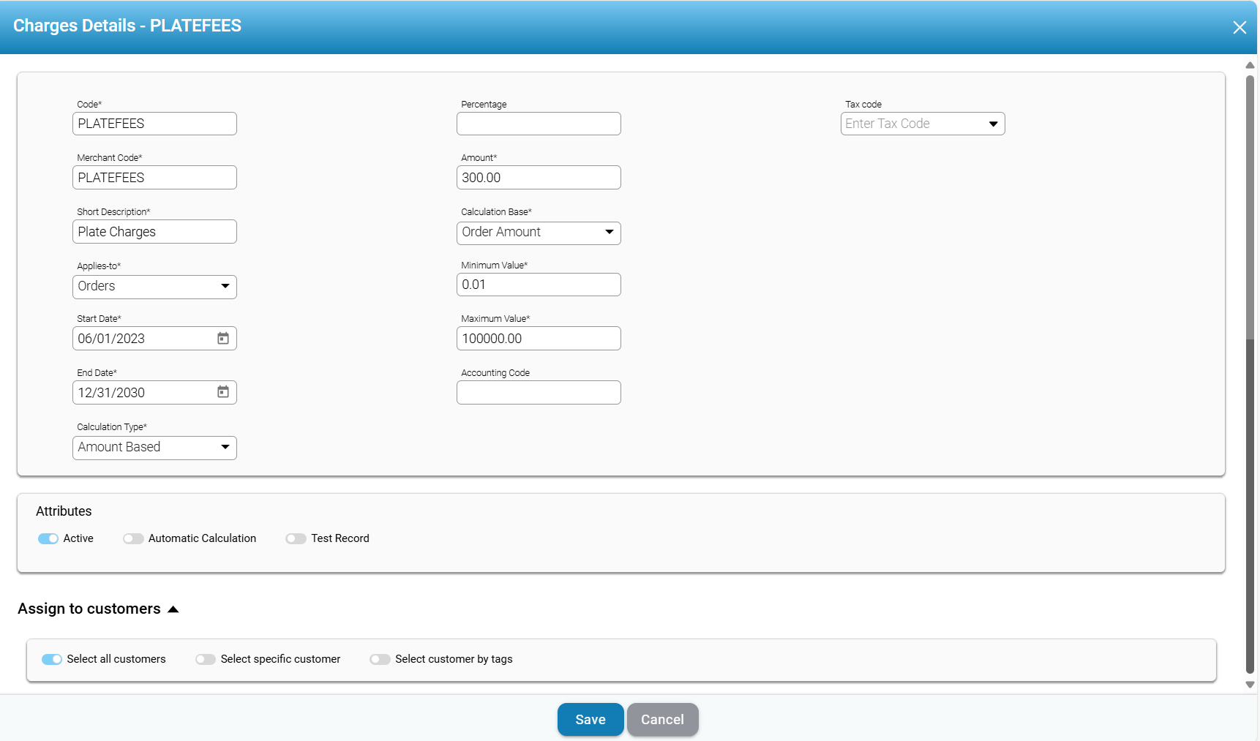Click the scrollbar down arrow
The image size is (1260, 741).
[x=1250, y=685]
